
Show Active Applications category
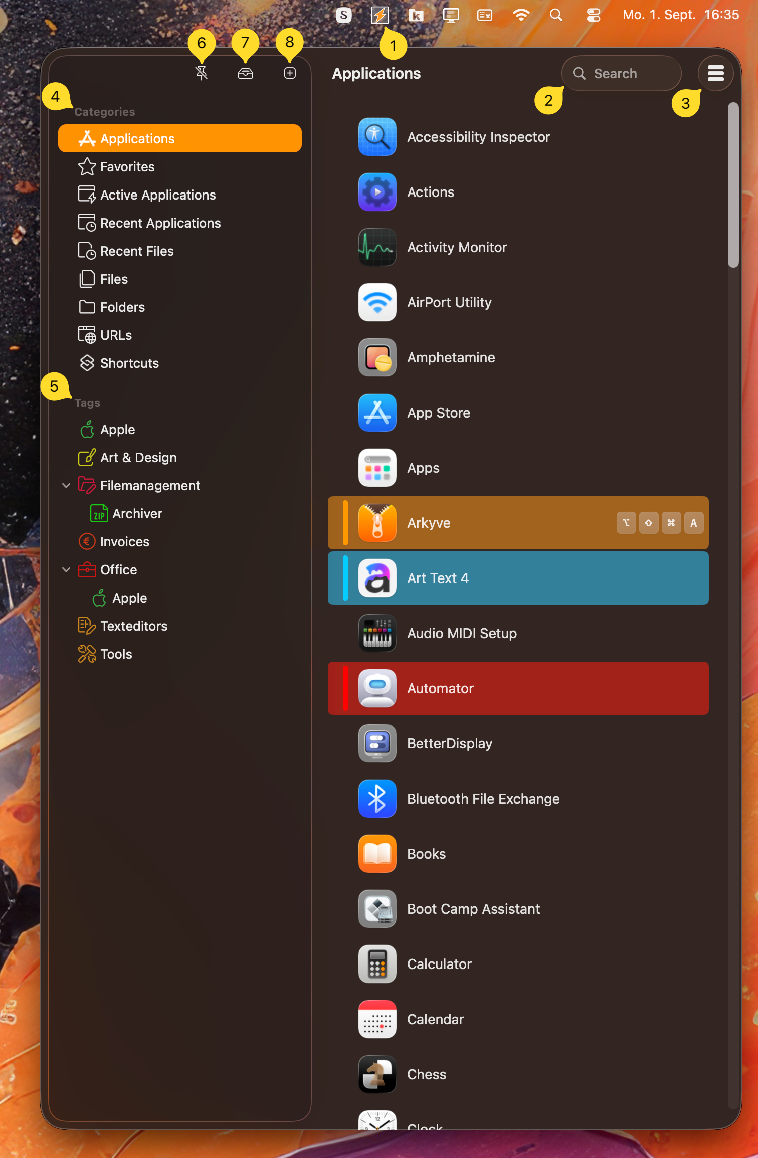coord(180,195)
